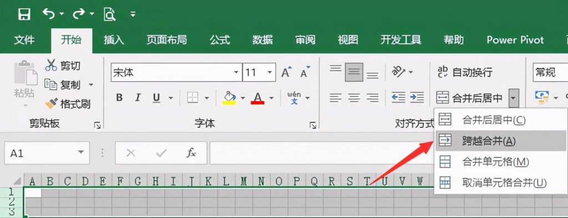The image size is (568, 218).
Task: Switch to the 页面布局 ribbon tab
Action: [x=166, y=40]
